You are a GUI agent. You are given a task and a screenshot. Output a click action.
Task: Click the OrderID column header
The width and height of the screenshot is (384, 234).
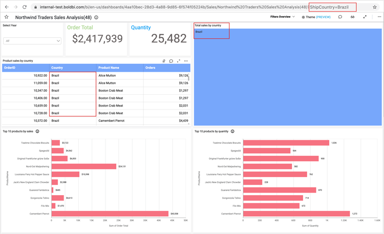tap(26, 68)
